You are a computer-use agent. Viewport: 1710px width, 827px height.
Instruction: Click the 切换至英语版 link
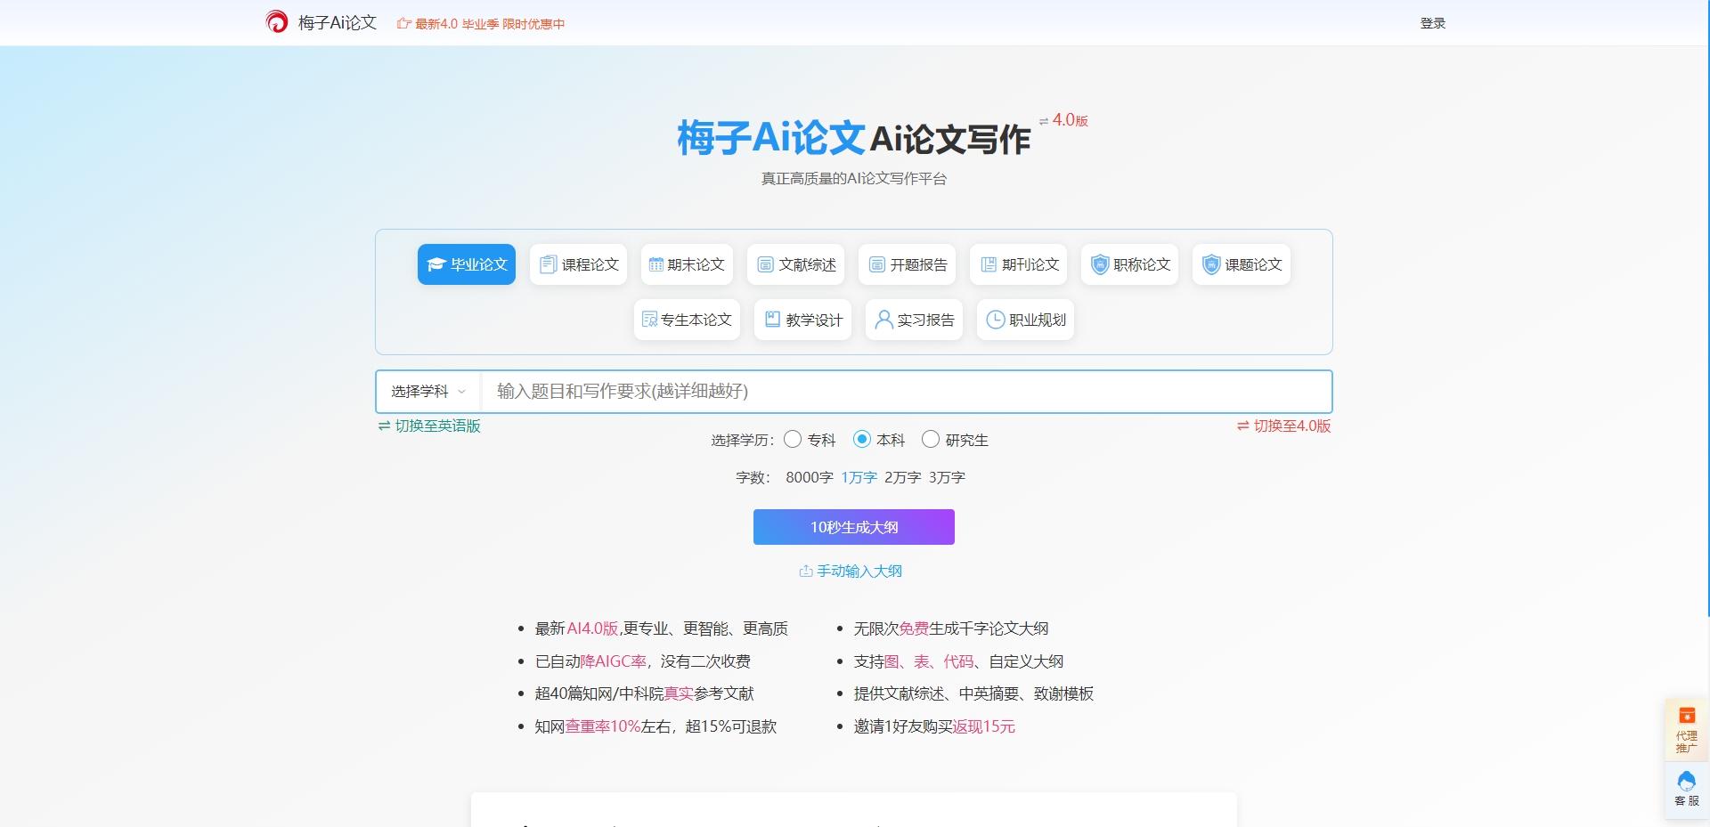[x=438, y=426]
